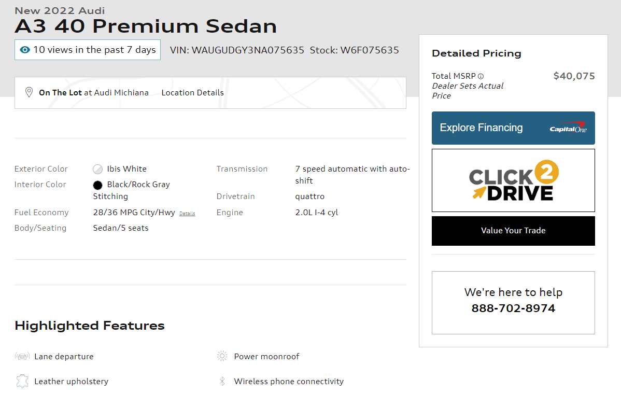Click the Explore Financing button
Image resolution: width=621 pixels, height=394 pixels.
[x=513, y=128]
